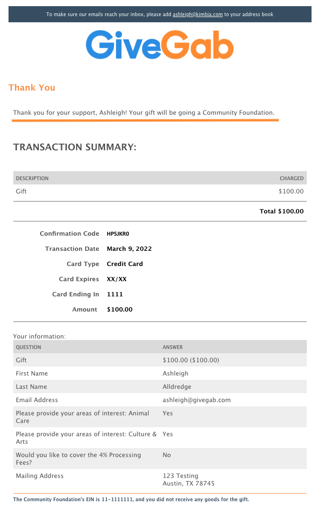Select the Total $100.00 amount

click(281, 211)
